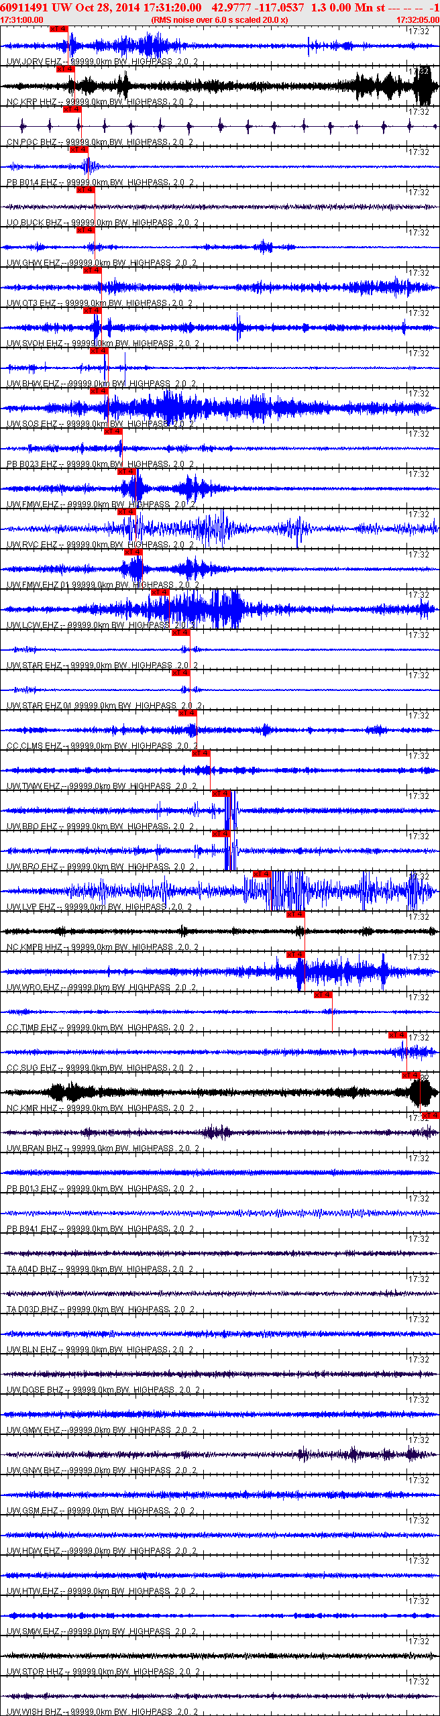This screenshot has height=1716, width=440.
Task: Click the RMS noise scaling note
Action: (220, 20)
